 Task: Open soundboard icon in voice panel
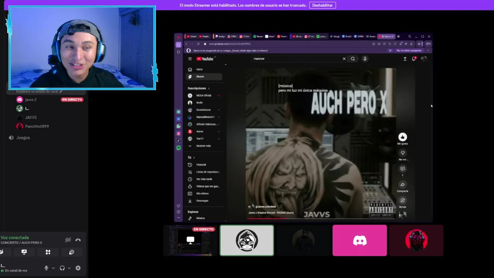point(72,252)
